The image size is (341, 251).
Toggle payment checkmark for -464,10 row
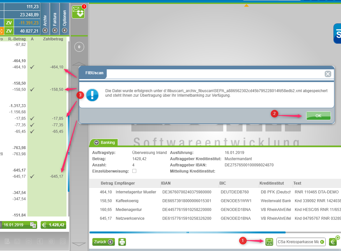click(32, 67)
